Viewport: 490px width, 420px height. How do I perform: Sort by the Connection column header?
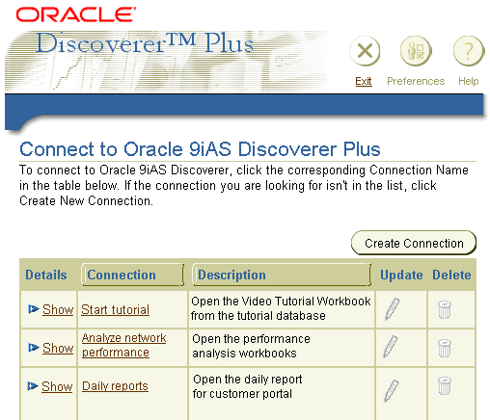coord(133,275)
